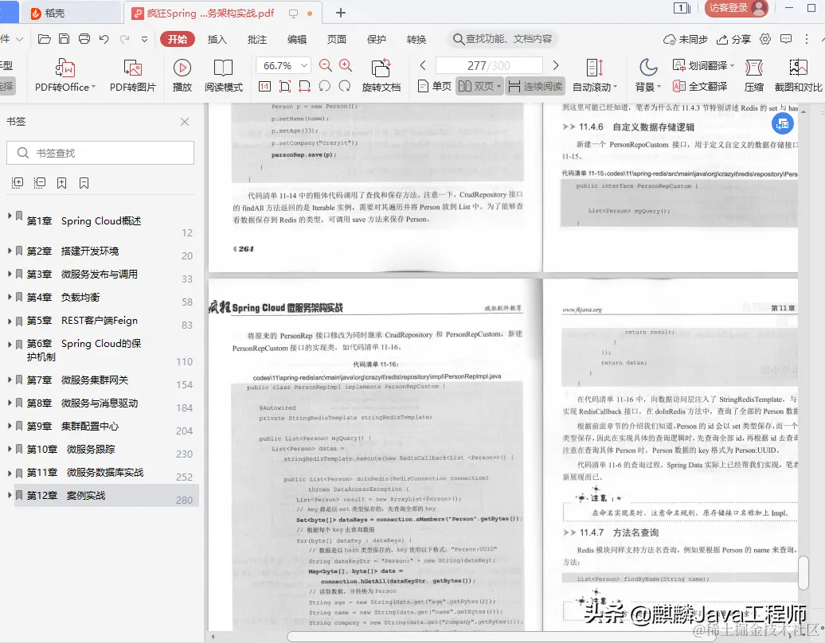Open the folder icon in quick toolbar
825x643 pixels.
(x=45, y=39)
